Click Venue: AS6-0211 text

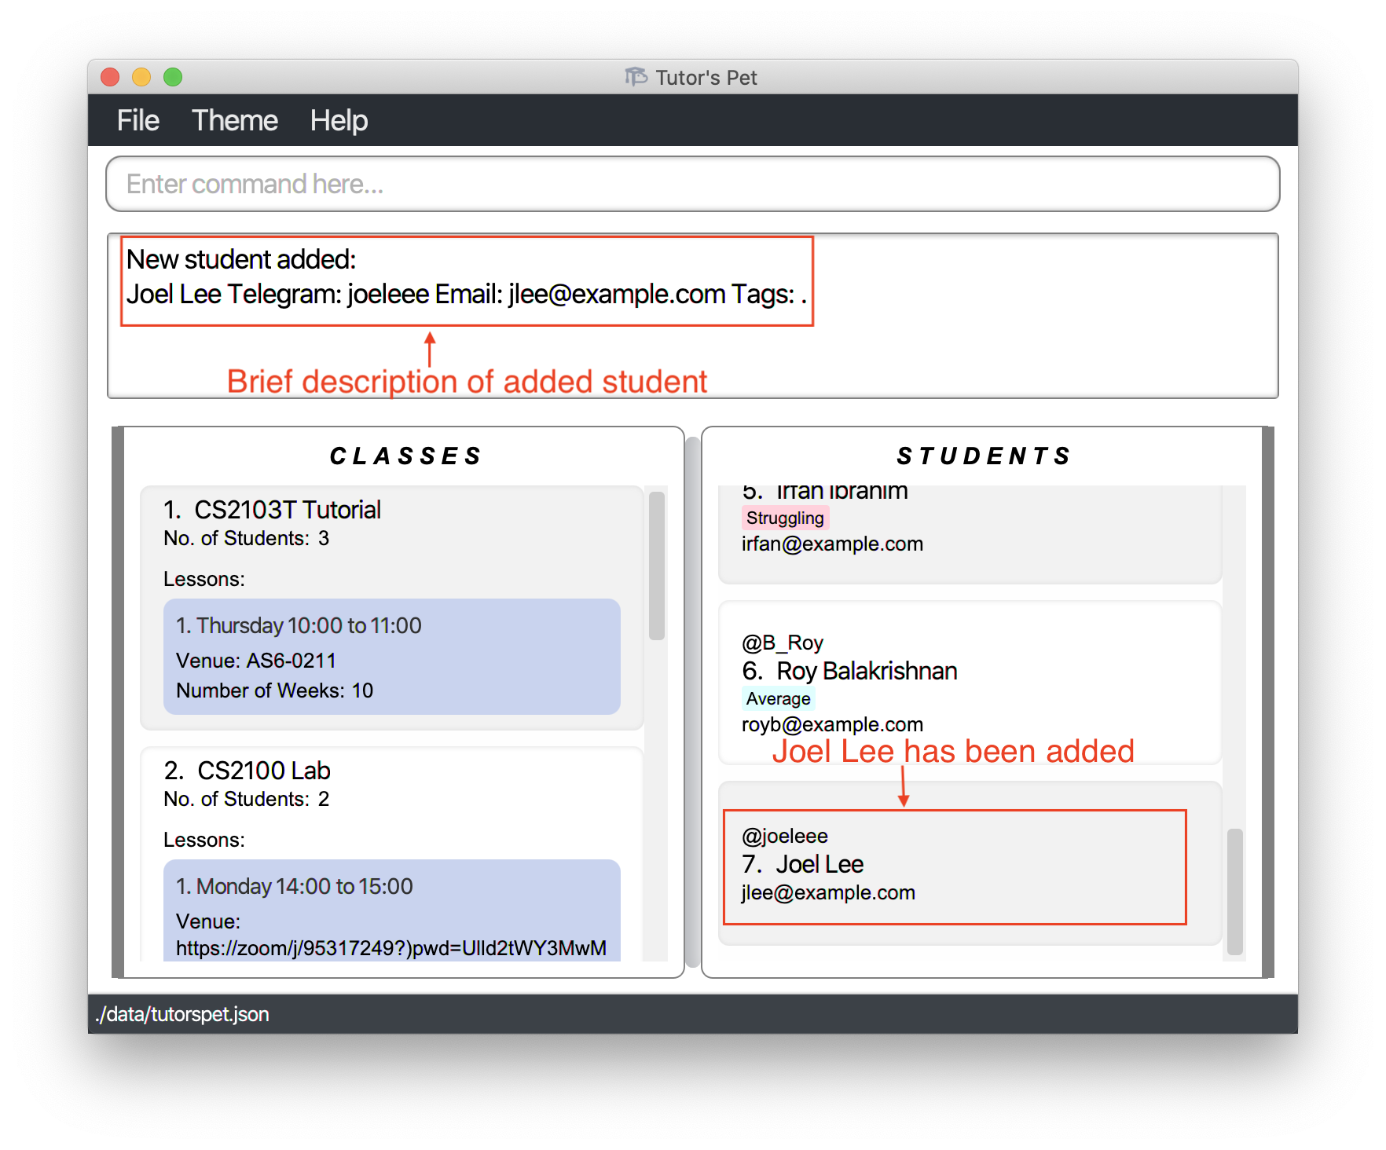point(256,661)
